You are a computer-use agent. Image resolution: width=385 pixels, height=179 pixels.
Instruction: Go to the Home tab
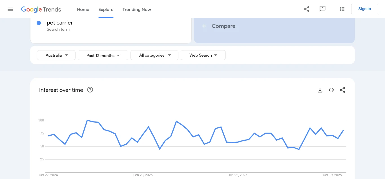83,9
